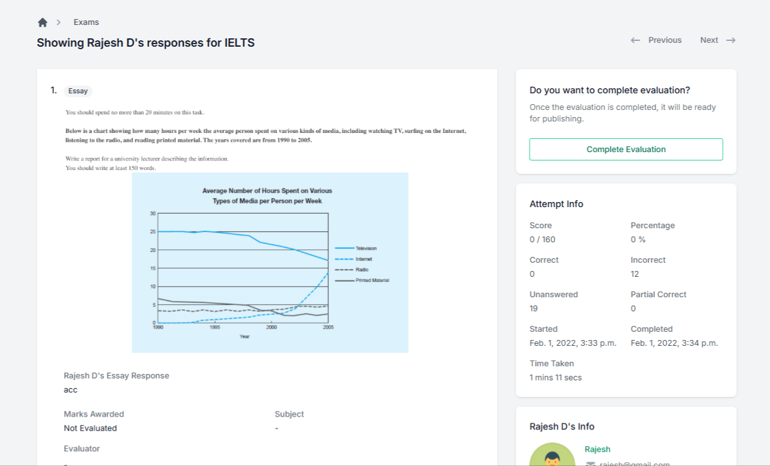The width and height of the screenshot is (770, 466).
Task: Click the Television legend entry in chart
Action: point(366,248)
